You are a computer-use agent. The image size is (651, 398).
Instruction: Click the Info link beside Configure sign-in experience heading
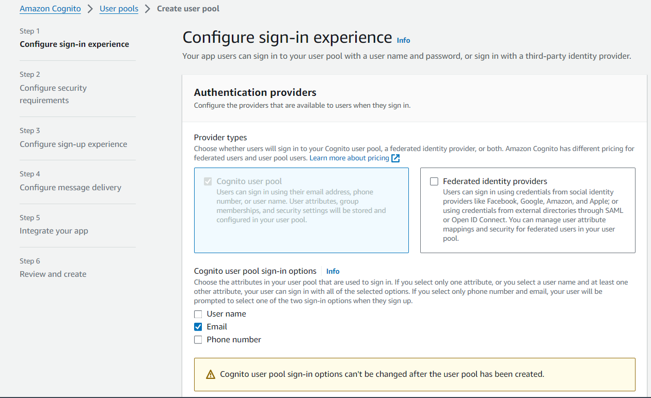403,40
